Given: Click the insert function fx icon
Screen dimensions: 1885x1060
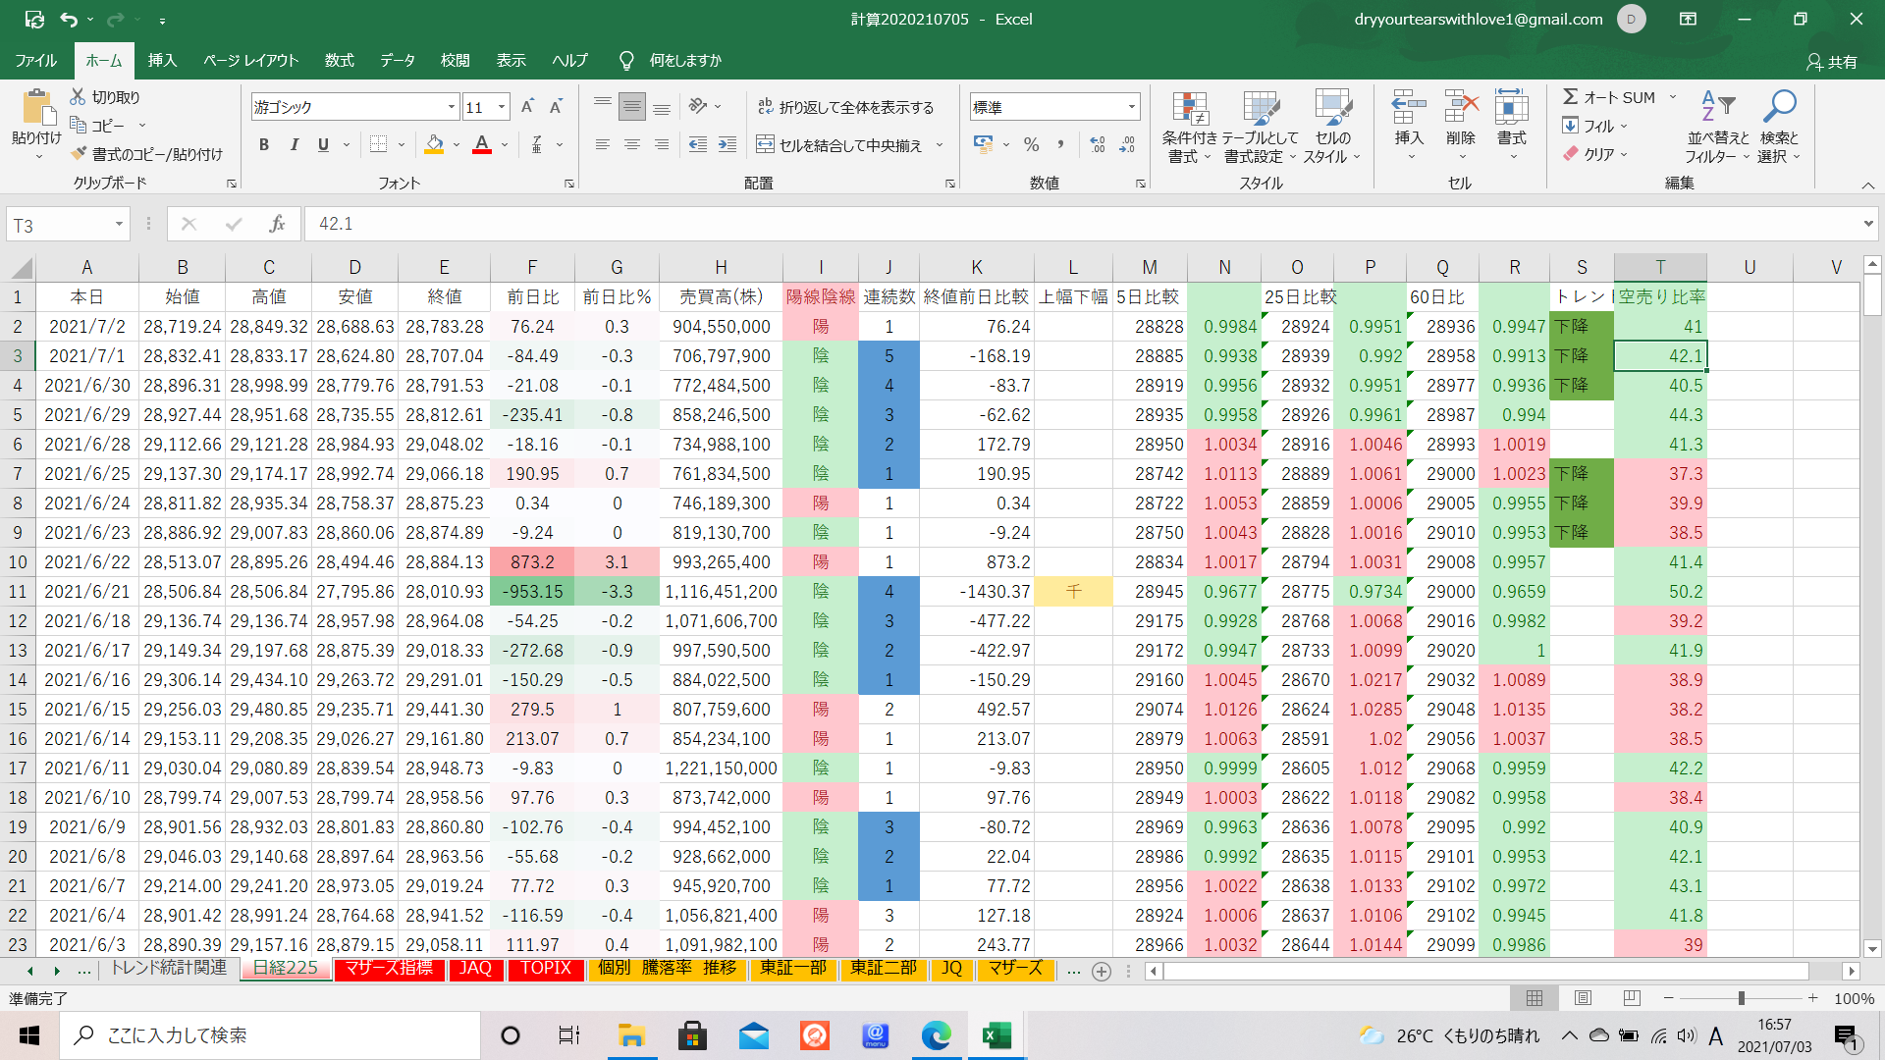Looking at the screenshot, I should [277, 225].
